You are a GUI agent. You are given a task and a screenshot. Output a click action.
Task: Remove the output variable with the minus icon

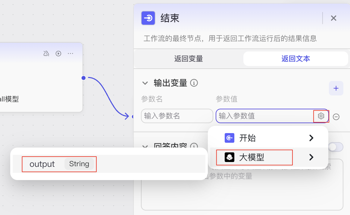coord(336,117)
